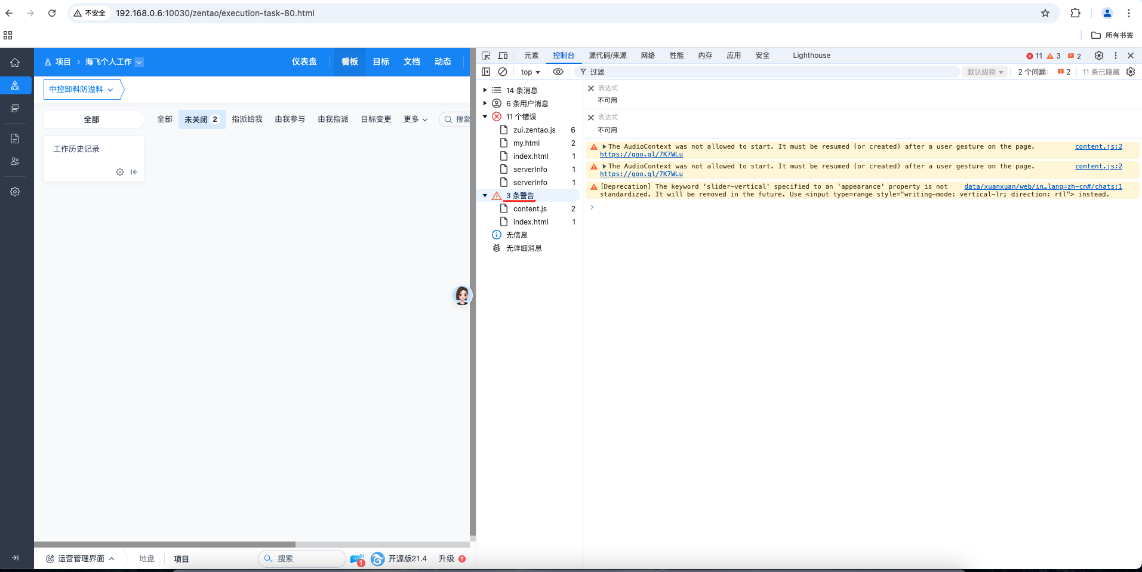Viewport: 1142px width, 572px height.
Task: Expand the 14 条消息 tree group
Action: point(485,90)
